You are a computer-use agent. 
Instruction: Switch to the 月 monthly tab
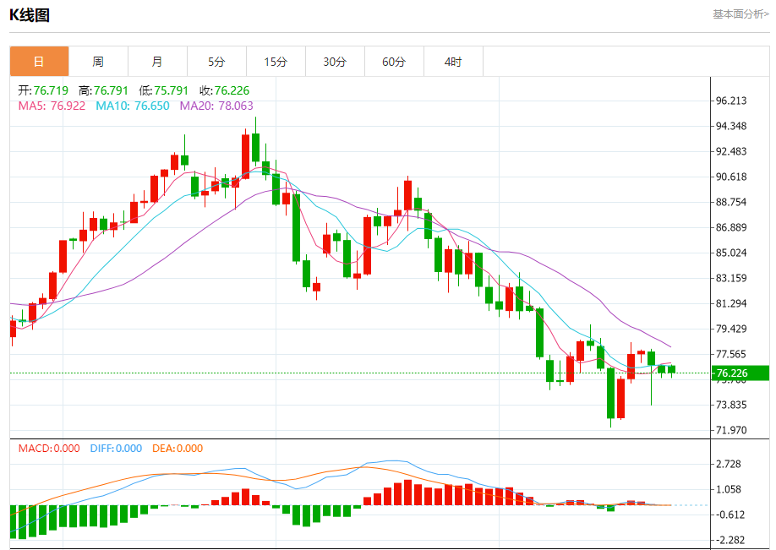pyautogui.click(x=157, y=62)
